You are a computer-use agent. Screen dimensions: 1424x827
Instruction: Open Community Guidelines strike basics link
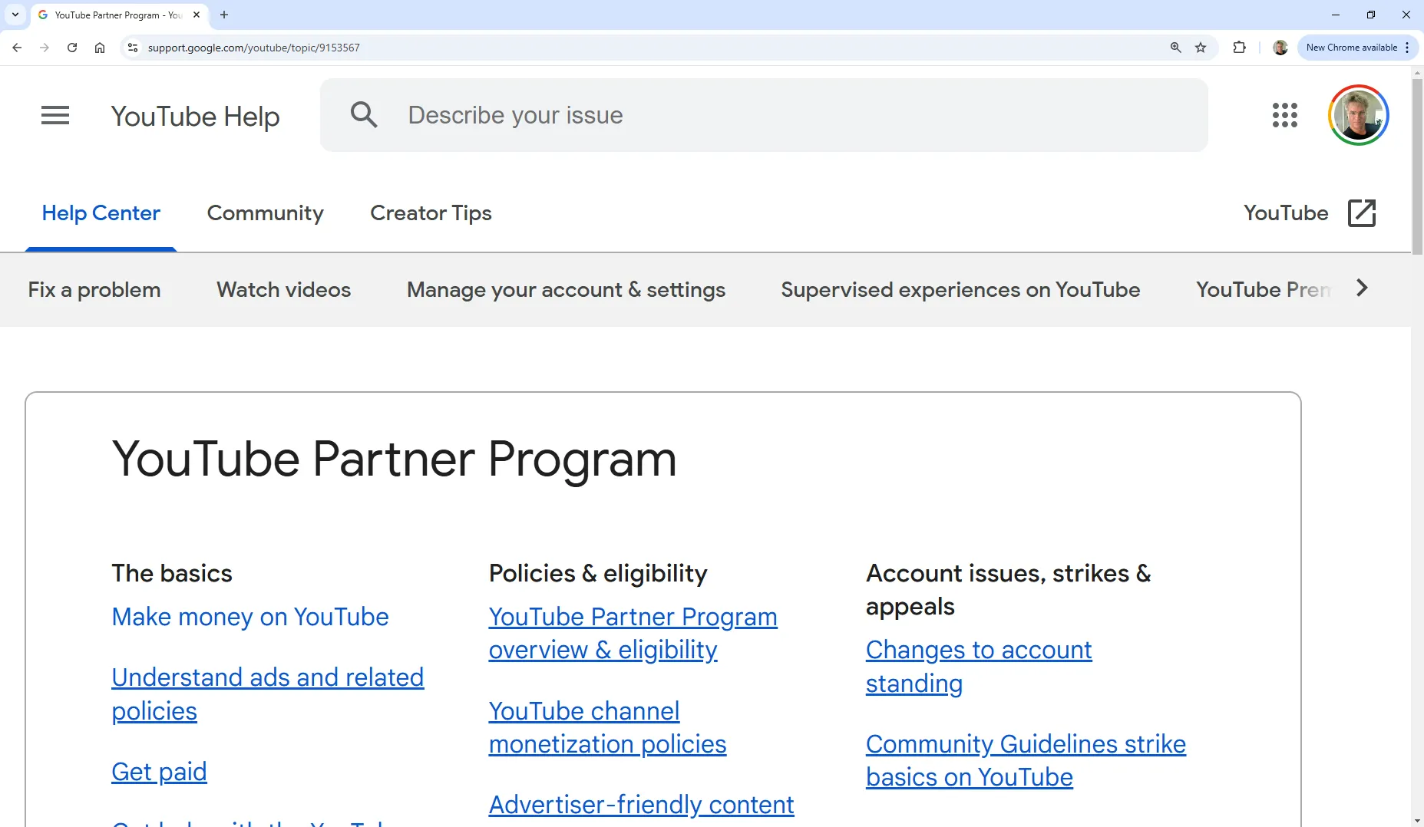pyautogui.click(x=1026, y=760)
